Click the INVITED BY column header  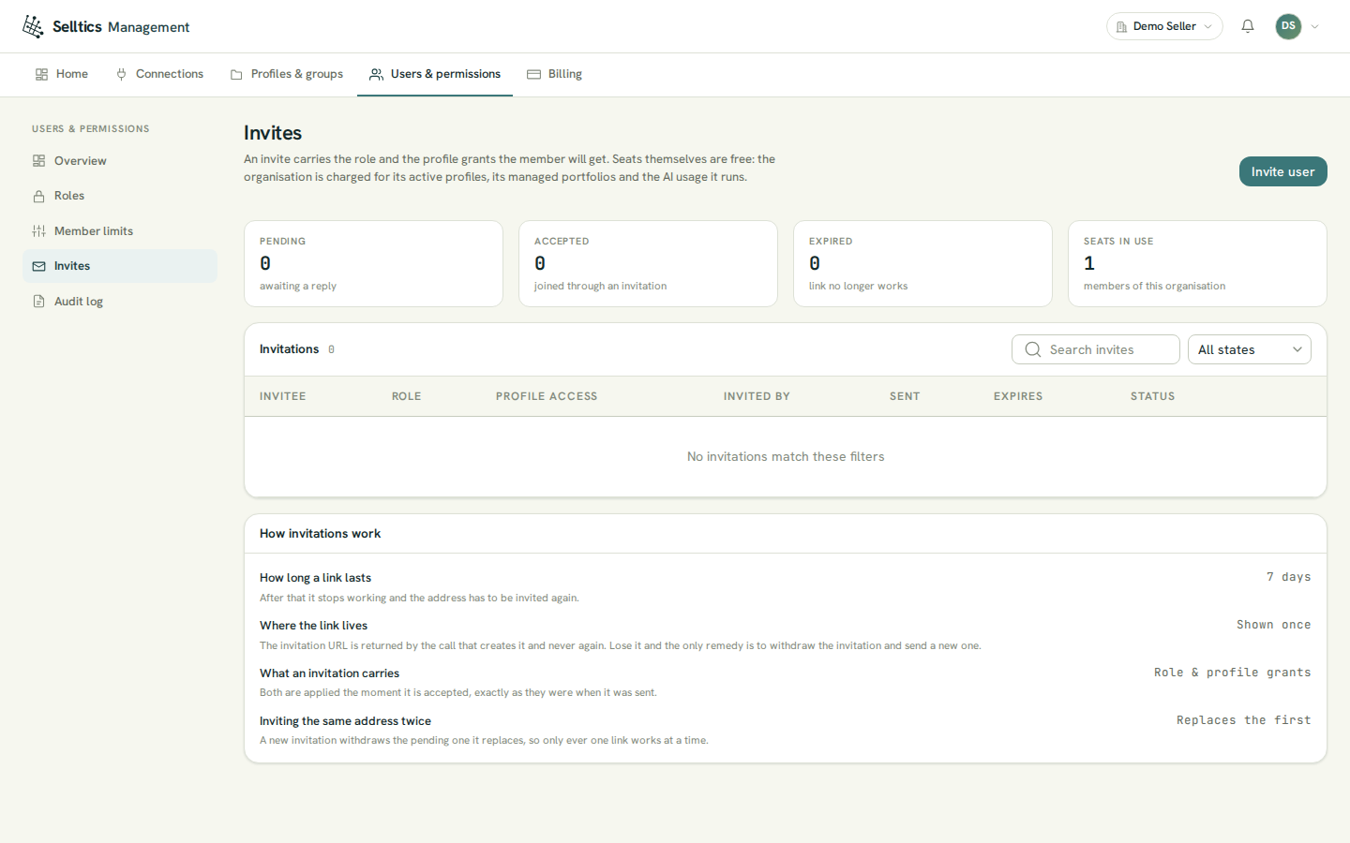point(757,396)
